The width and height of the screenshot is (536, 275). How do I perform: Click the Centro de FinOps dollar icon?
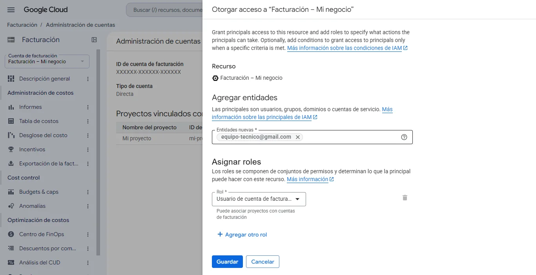[11, 234]
